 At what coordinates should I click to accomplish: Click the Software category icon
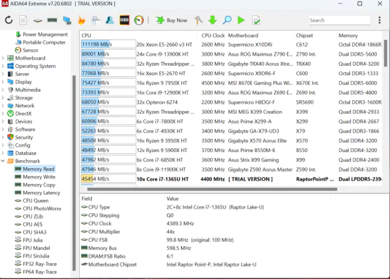pos(10,130)
